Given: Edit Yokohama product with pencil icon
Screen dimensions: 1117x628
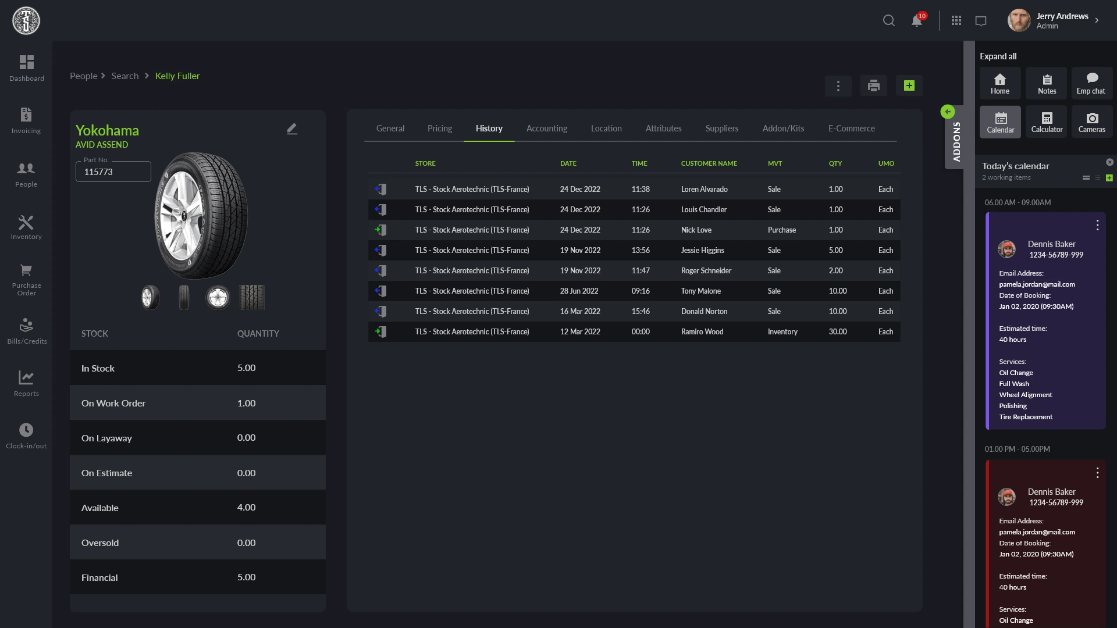Looking at the screenshot, I should pyautogui.click(x=292, y=129).
